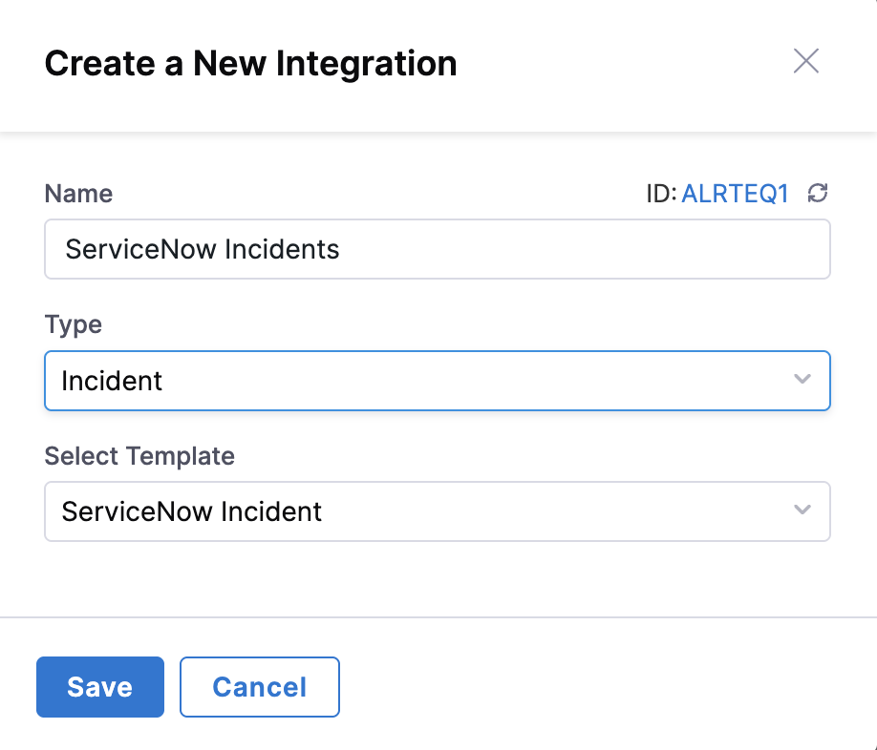The width and height of the screenshot is (877, 750).
Task: Click the ID: label text
Action: [x=661, y=195]
